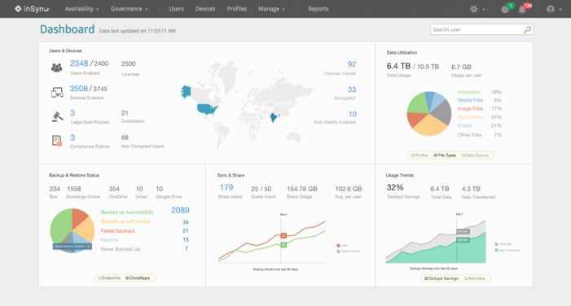Click the Legal Hold gavel icon
Screen dimensions: 571x306
57,116
